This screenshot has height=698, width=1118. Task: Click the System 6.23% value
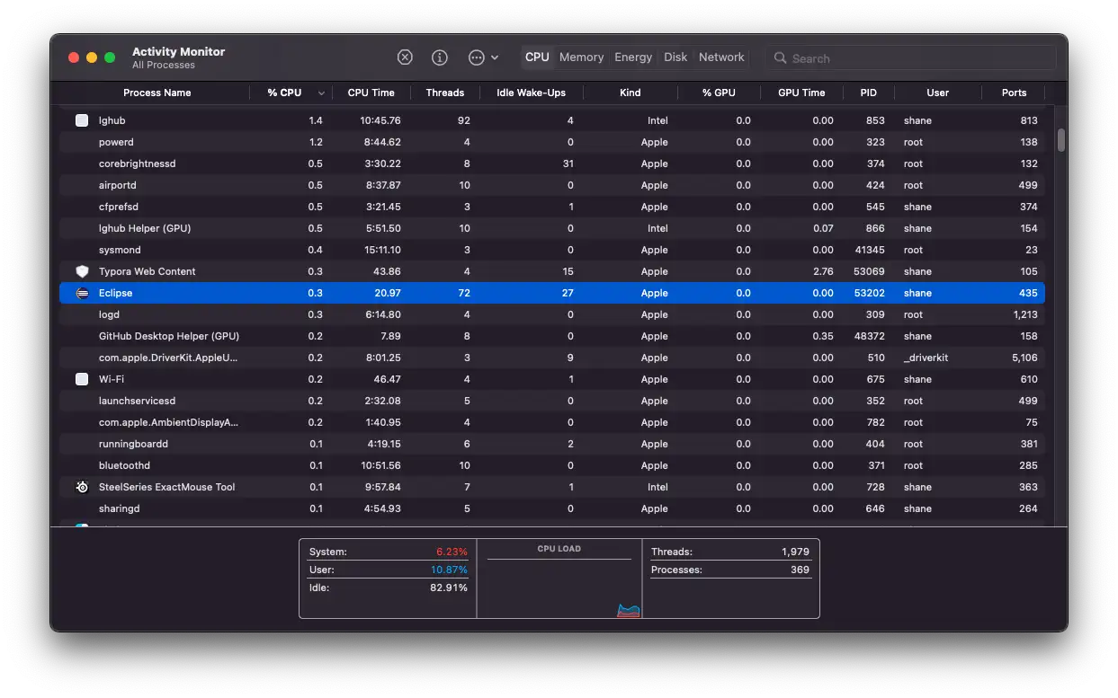tap(452, 552)
